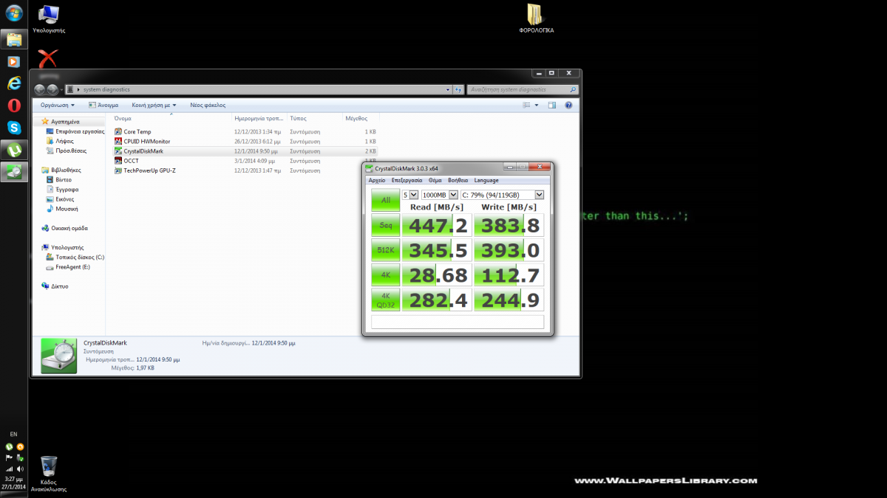Open the Language menu in CrystalDiskMark
This screenshot has width=887, height=498.
(486, 180)
